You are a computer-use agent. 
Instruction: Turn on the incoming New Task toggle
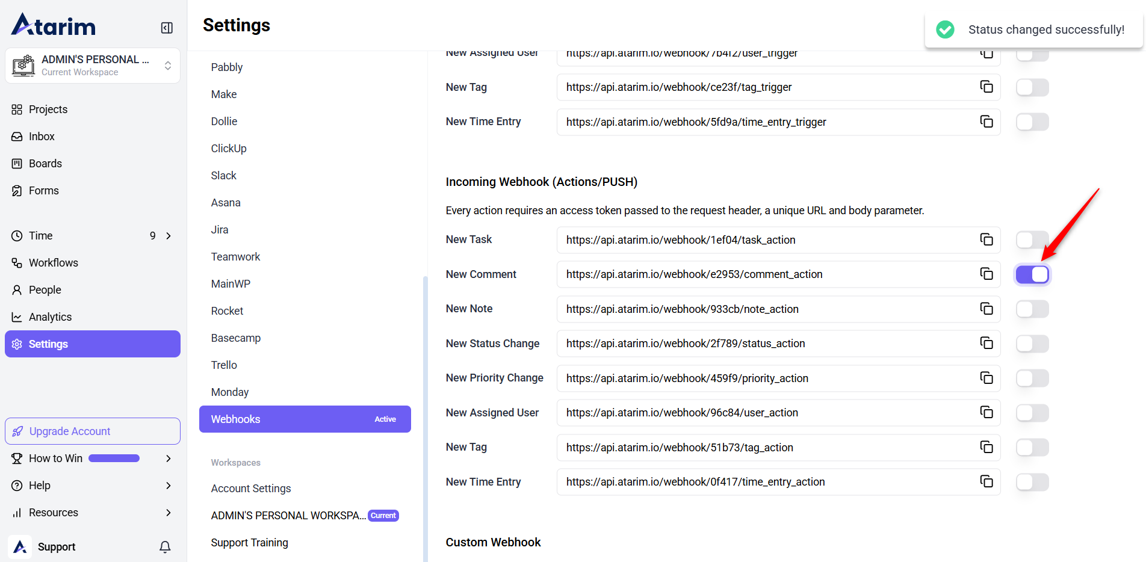pos(1032,240)
